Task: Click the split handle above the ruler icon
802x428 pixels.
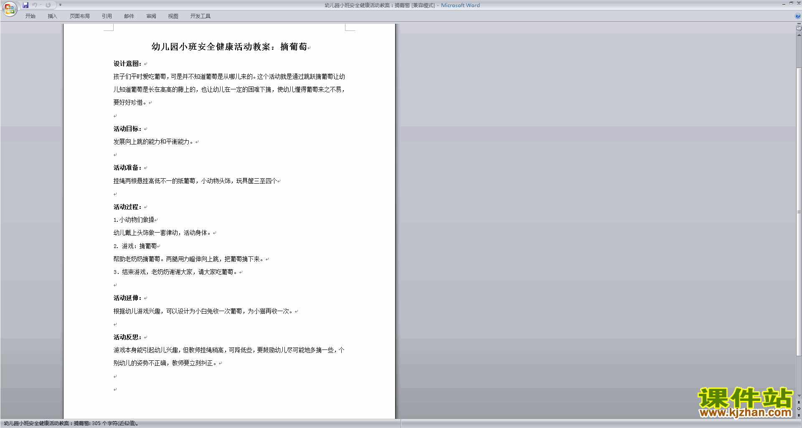Action: [799, 24]
